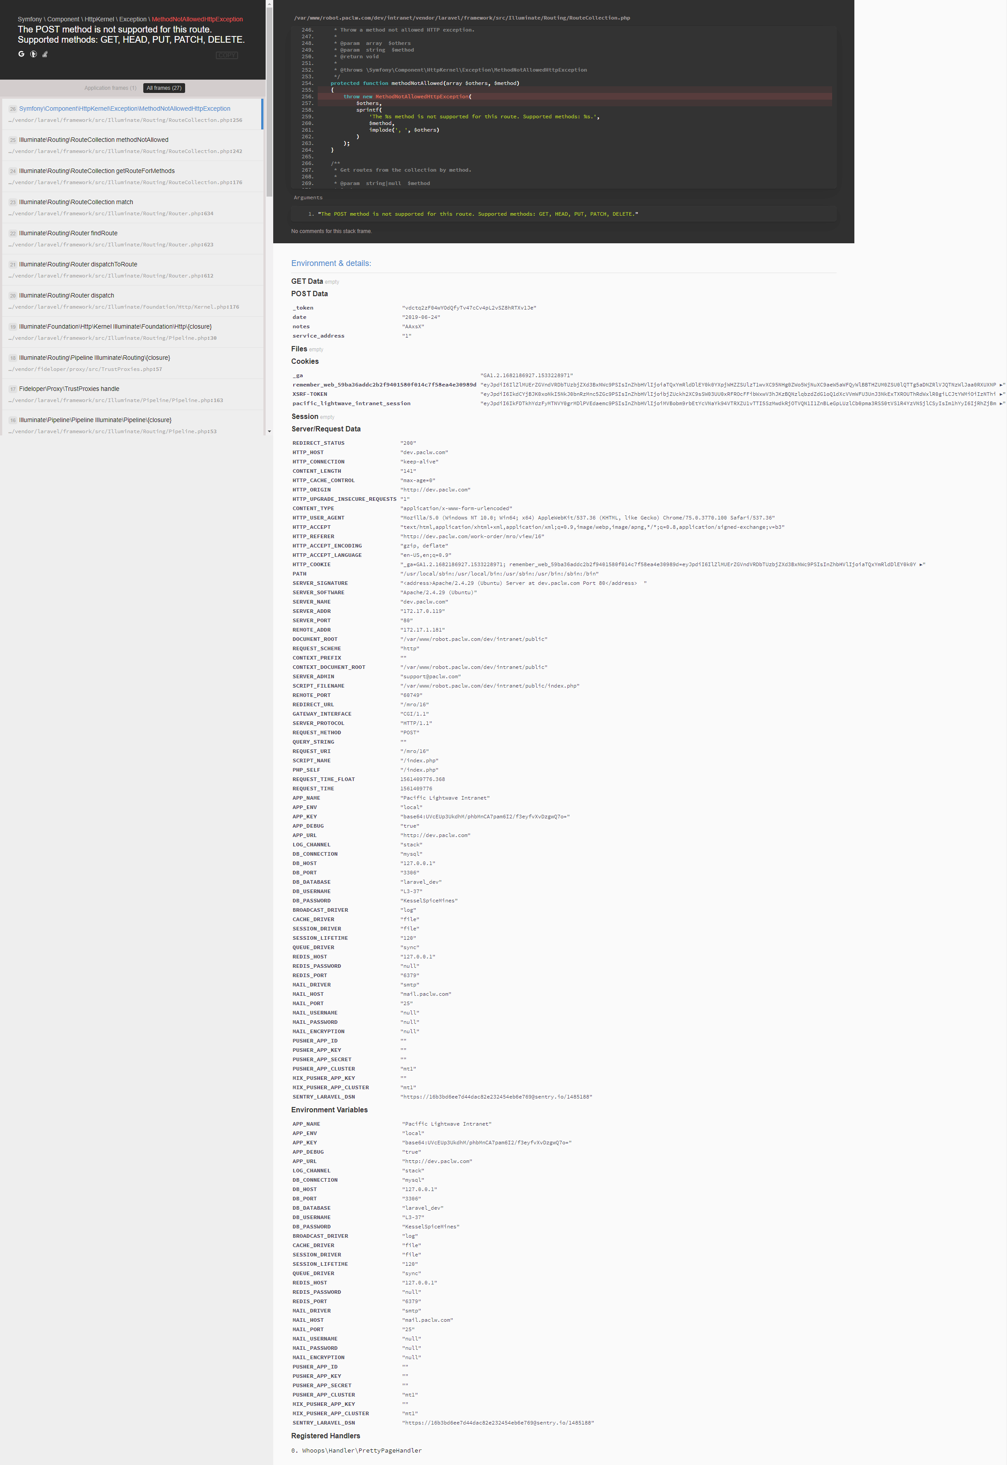Click the file path RouteCollection.php above code
The image size is (1007, 1465).
pyautogui.click(x=462, y=18)
